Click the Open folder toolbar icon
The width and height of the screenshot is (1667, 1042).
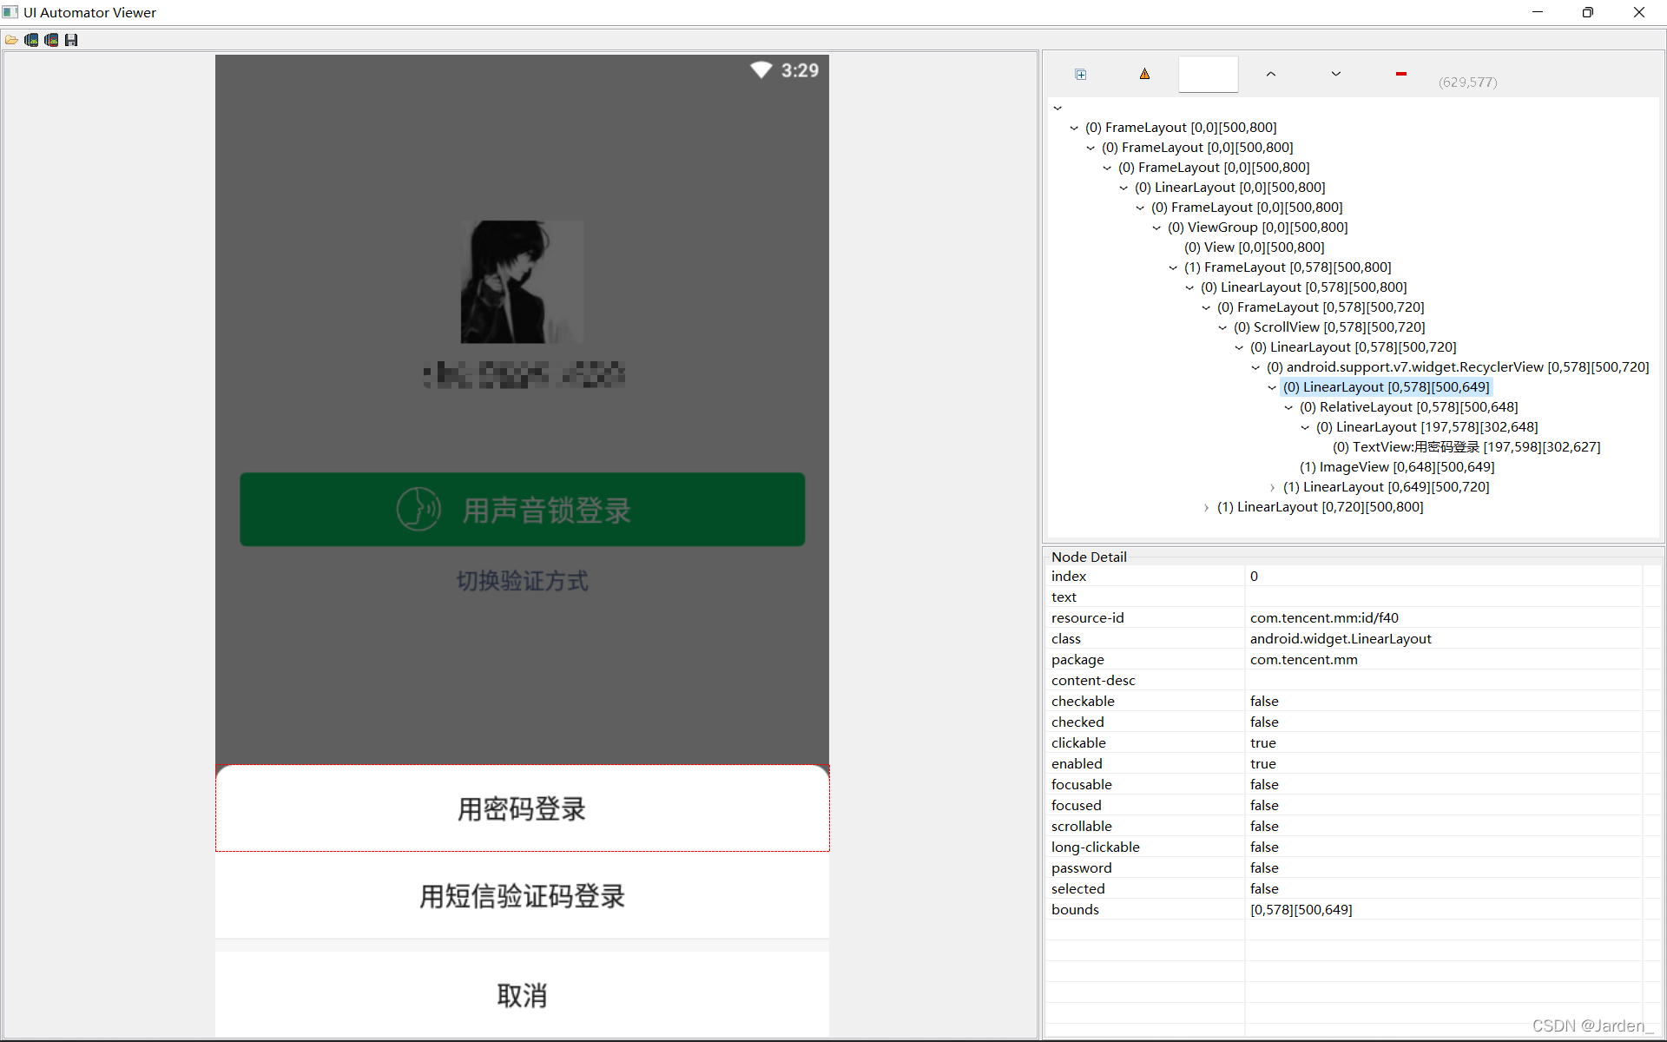(11, 40)
